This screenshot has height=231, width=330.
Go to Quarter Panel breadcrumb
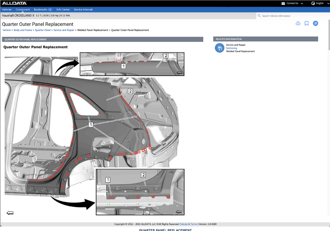click(x=43, y=30)
